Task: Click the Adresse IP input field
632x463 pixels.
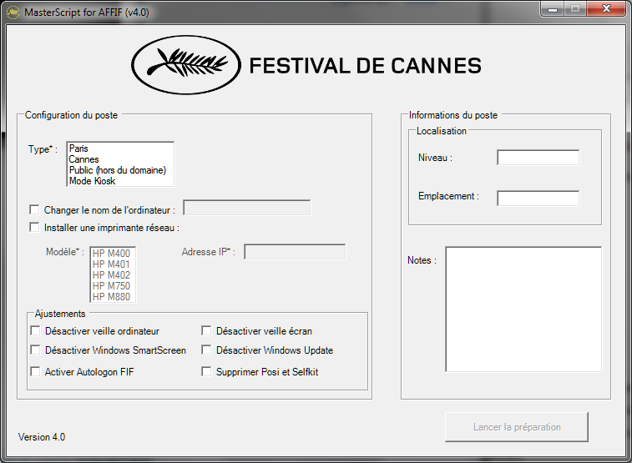Action: point(295,252)
